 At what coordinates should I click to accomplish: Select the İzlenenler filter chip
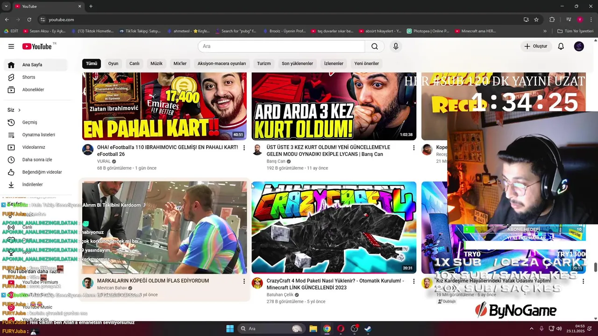(x=334, y=63)
